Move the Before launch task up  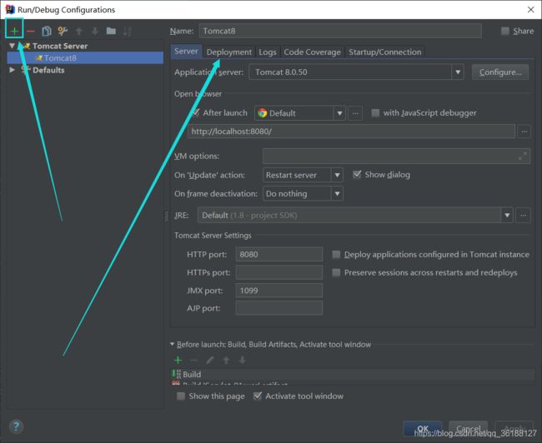click(x=226, y=361)
